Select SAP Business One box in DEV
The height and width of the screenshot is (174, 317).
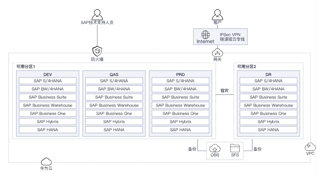tap(48, 114)
